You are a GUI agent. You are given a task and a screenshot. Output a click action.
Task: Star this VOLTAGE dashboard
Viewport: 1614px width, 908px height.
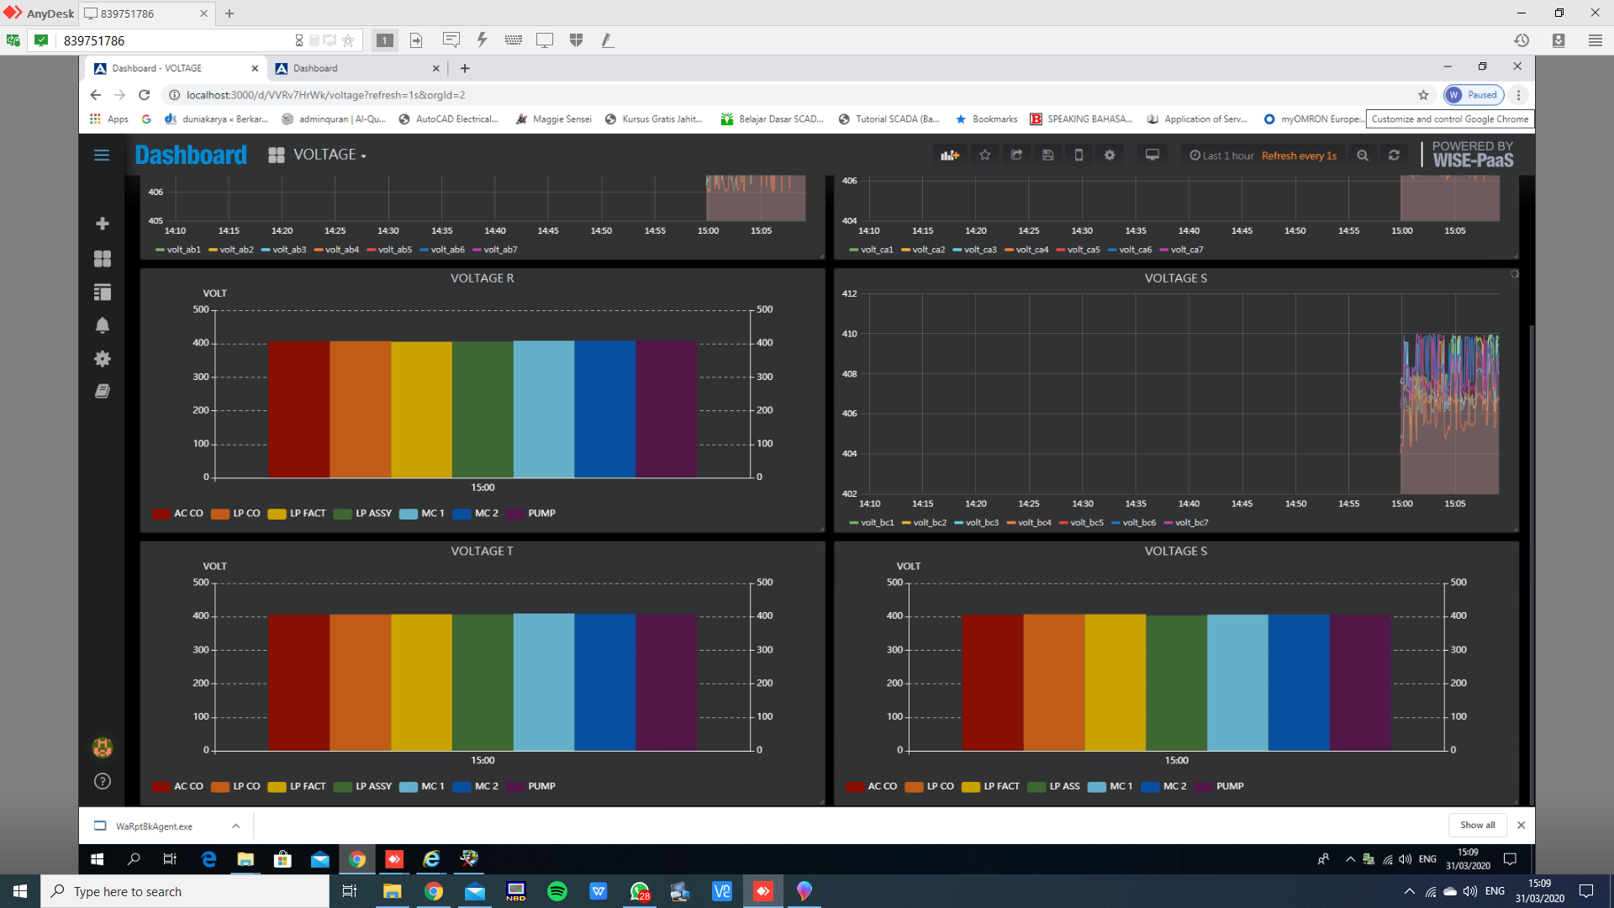coord(984,155)
